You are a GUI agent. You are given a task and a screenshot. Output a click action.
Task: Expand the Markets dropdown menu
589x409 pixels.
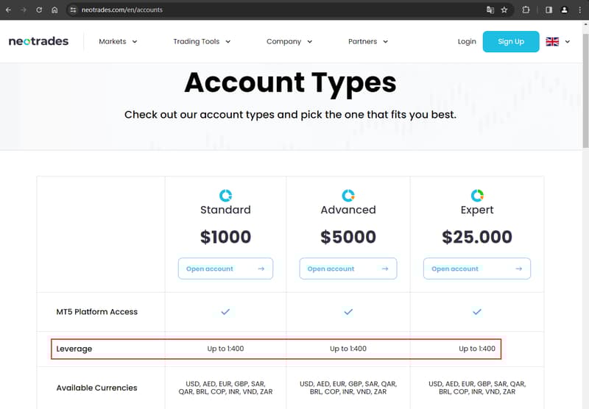[118, 42]
